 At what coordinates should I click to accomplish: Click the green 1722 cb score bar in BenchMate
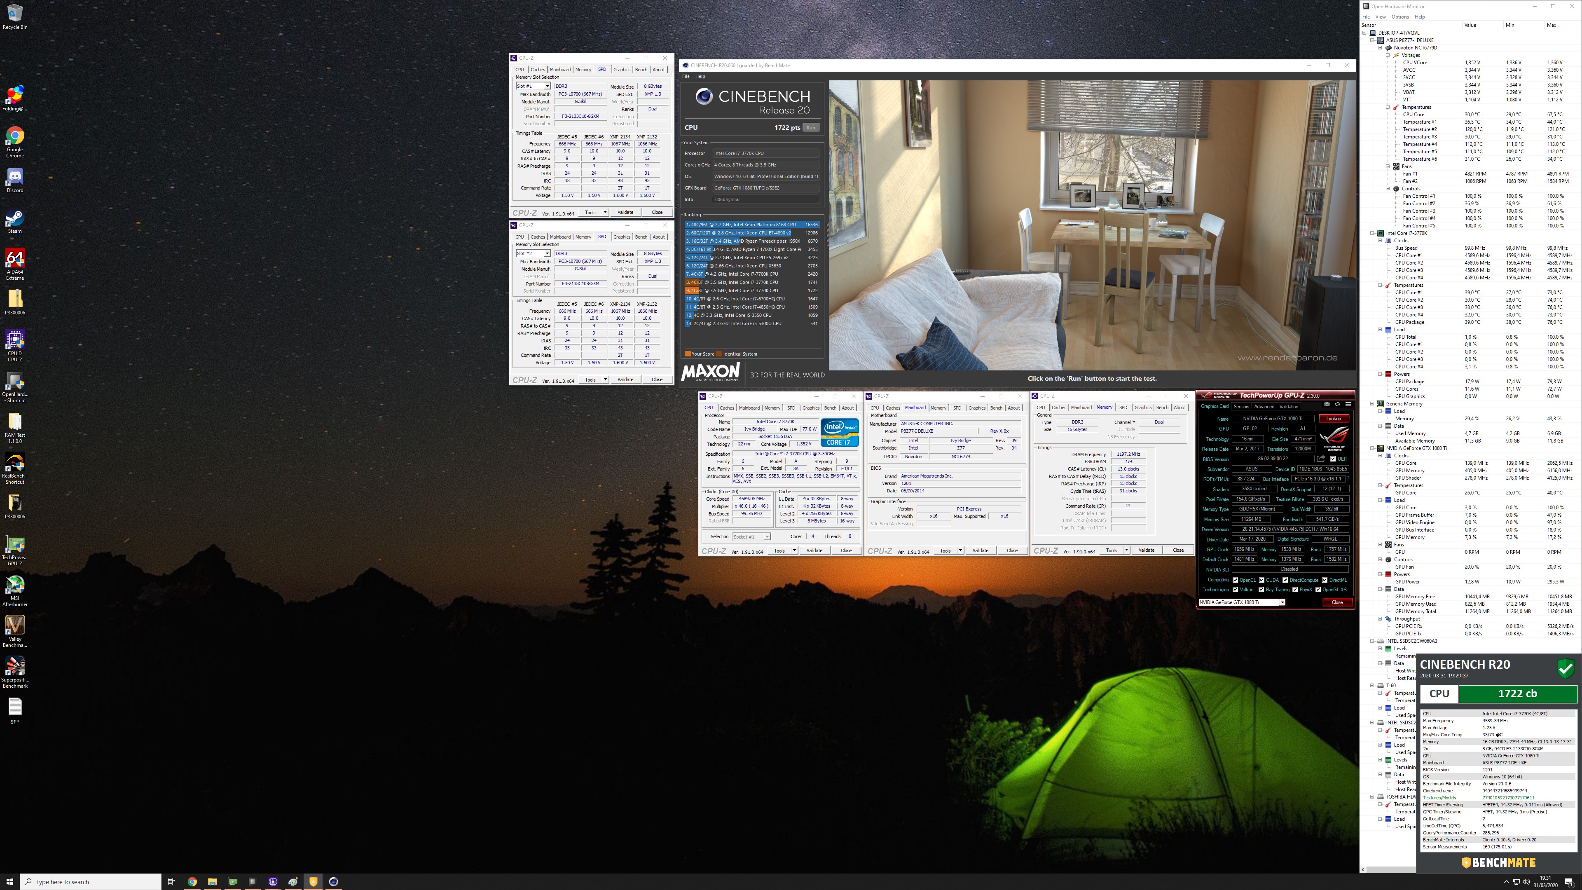pos(1517,693)
